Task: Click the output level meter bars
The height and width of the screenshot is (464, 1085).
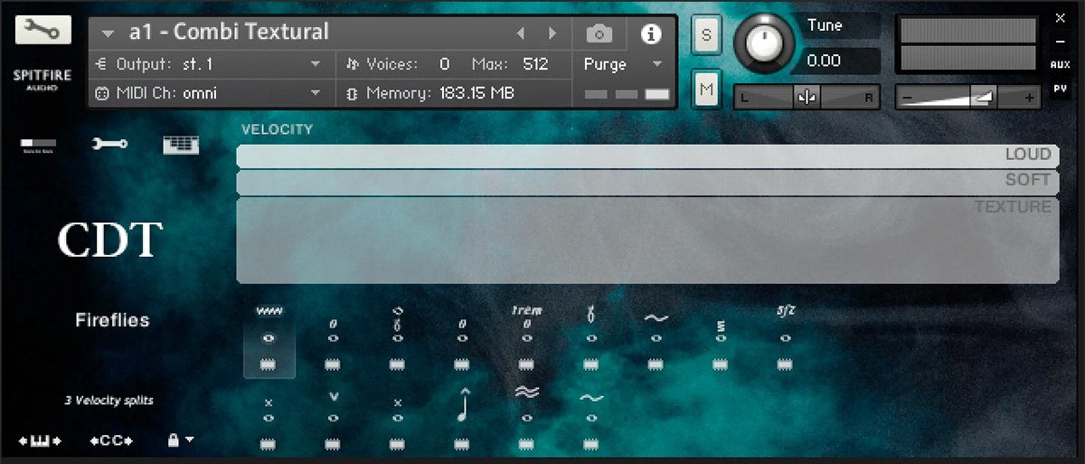Action: coord(968,44)
